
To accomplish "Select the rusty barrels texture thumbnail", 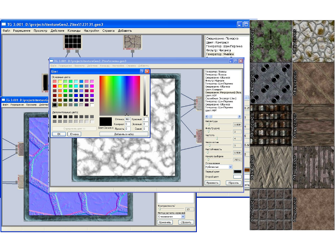I will tap(270, 124).
